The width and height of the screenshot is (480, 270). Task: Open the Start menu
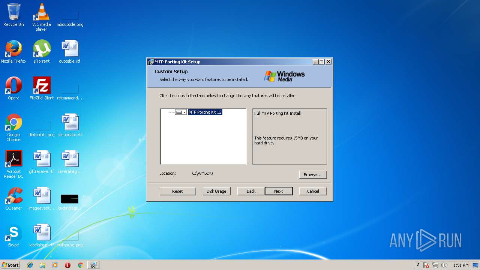[10, 265]
